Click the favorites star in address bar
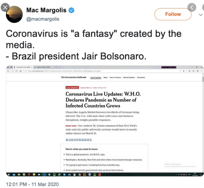This screenshot has width=204, height=188. [x=184, y=71]
